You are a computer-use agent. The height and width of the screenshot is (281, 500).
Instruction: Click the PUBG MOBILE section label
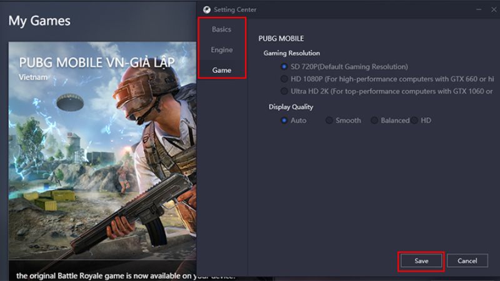tap(281, 39)
